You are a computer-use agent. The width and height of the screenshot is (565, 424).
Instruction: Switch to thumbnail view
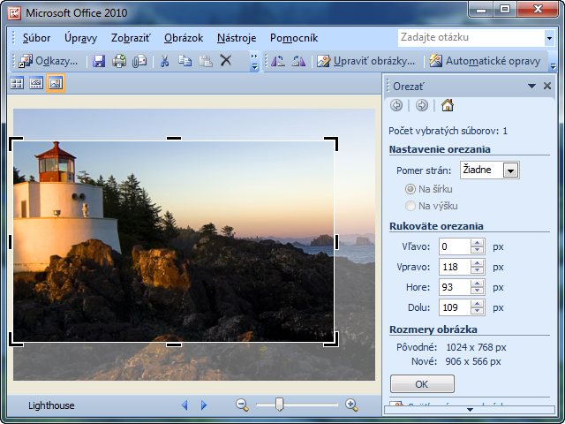click(x=17, y=83)
